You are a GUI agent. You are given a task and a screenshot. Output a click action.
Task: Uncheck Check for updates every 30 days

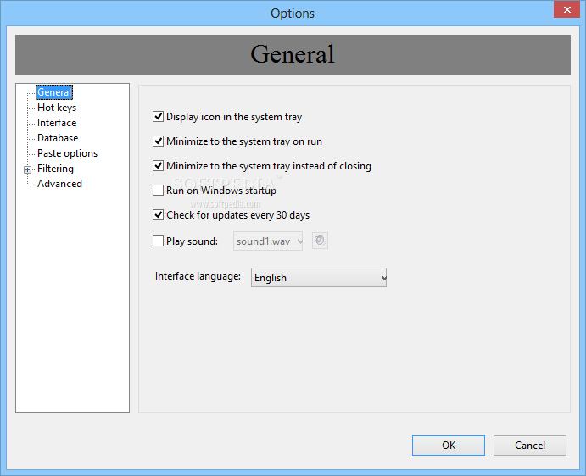[159, 215]
